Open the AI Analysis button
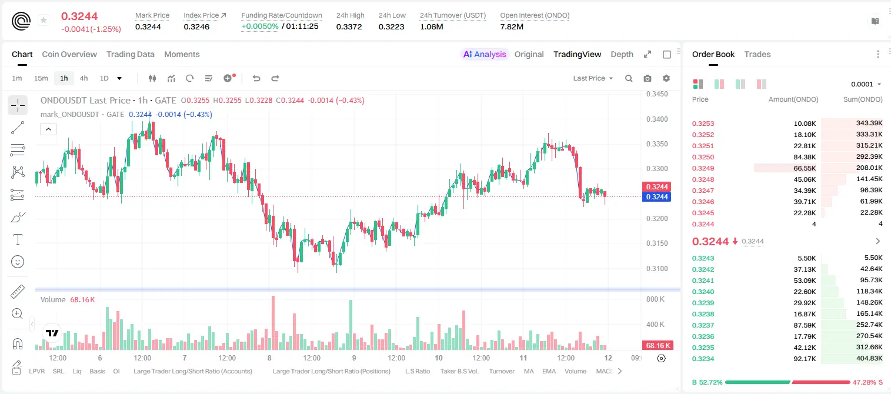891x394 pixels. tap(484, 54)
